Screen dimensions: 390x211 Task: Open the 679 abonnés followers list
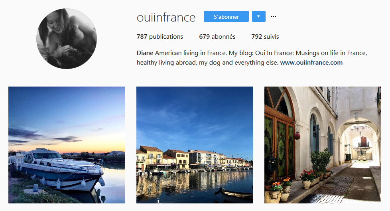click(217, 37)
